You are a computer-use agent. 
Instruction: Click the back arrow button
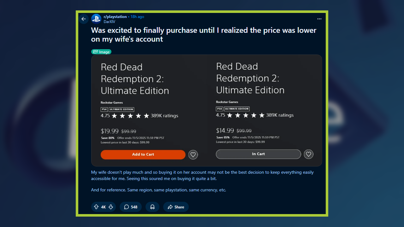[83, 19]
